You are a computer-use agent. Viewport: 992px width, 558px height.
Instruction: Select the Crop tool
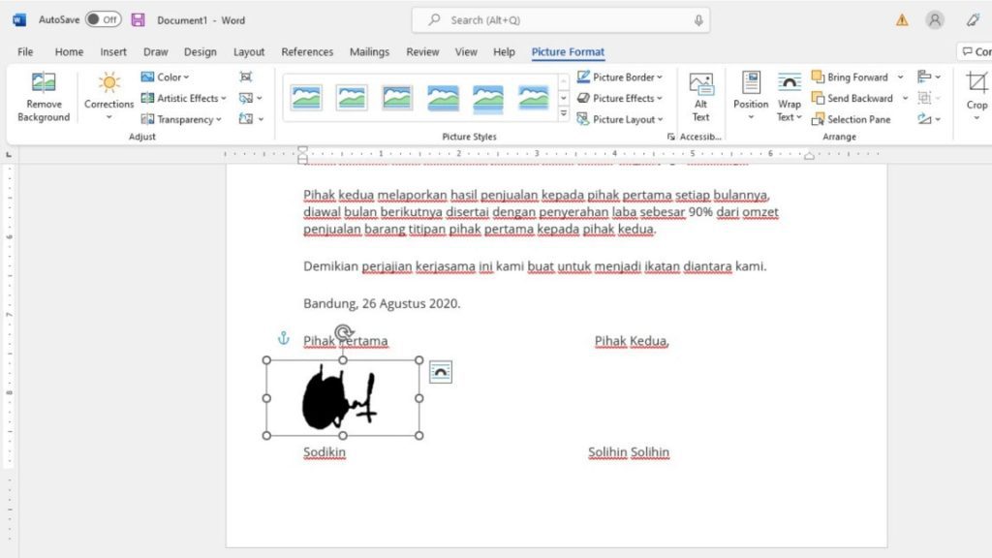click(x=976, y=97)
